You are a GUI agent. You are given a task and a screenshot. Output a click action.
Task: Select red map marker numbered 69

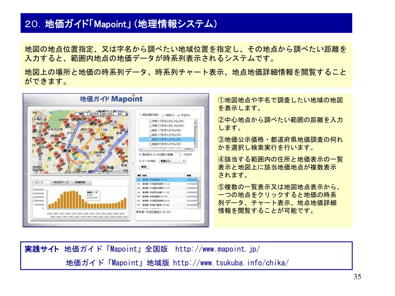pos(49,146)
